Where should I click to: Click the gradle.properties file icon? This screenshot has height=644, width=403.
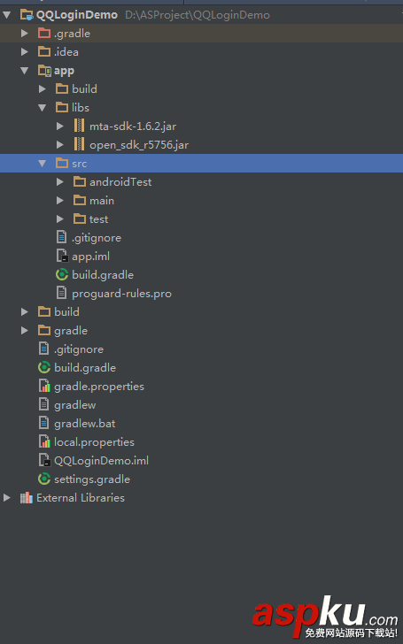point(44,386)
